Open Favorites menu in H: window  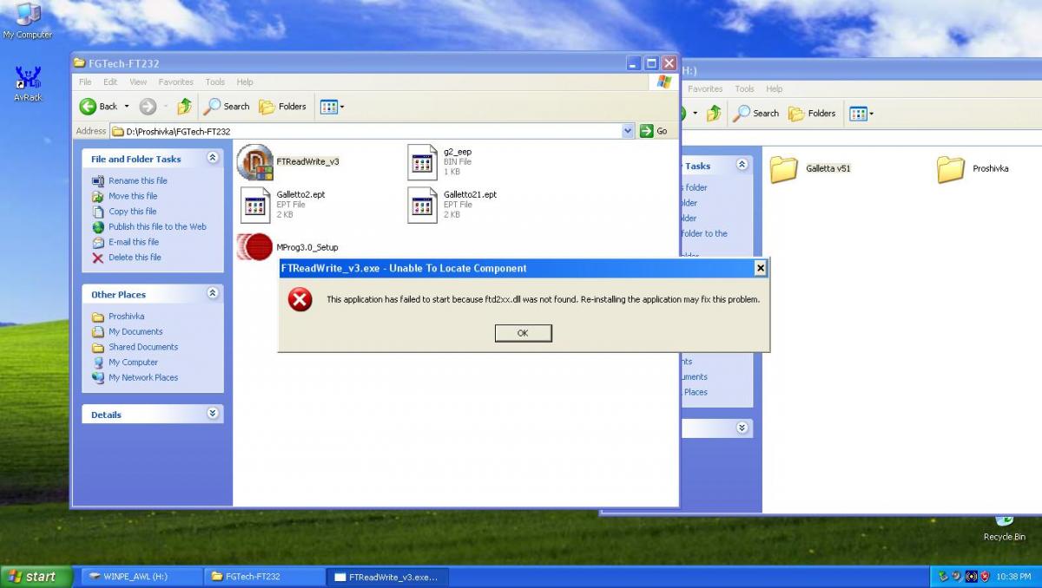coord(705,88)
